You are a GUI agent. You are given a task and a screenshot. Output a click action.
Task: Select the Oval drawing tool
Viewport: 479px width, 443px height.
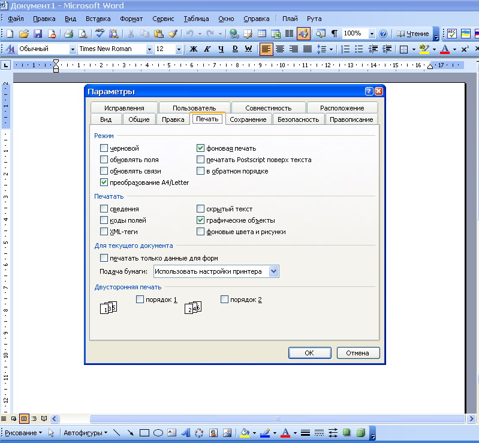coord(158,432)
